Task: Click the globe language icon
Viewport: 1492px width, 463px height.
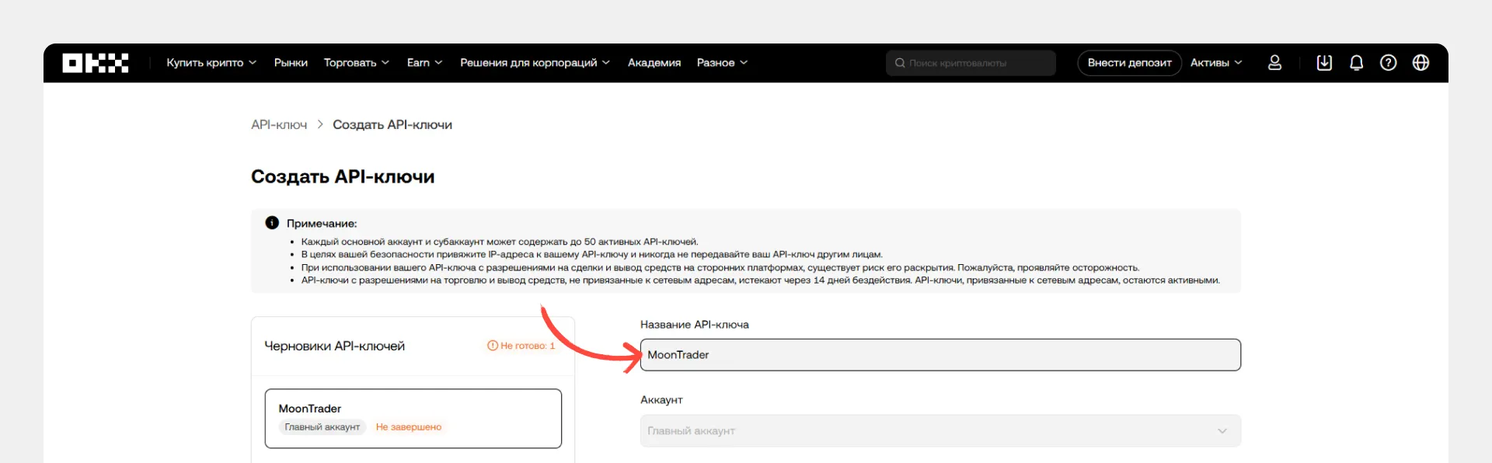Action: coord(1421,63)
